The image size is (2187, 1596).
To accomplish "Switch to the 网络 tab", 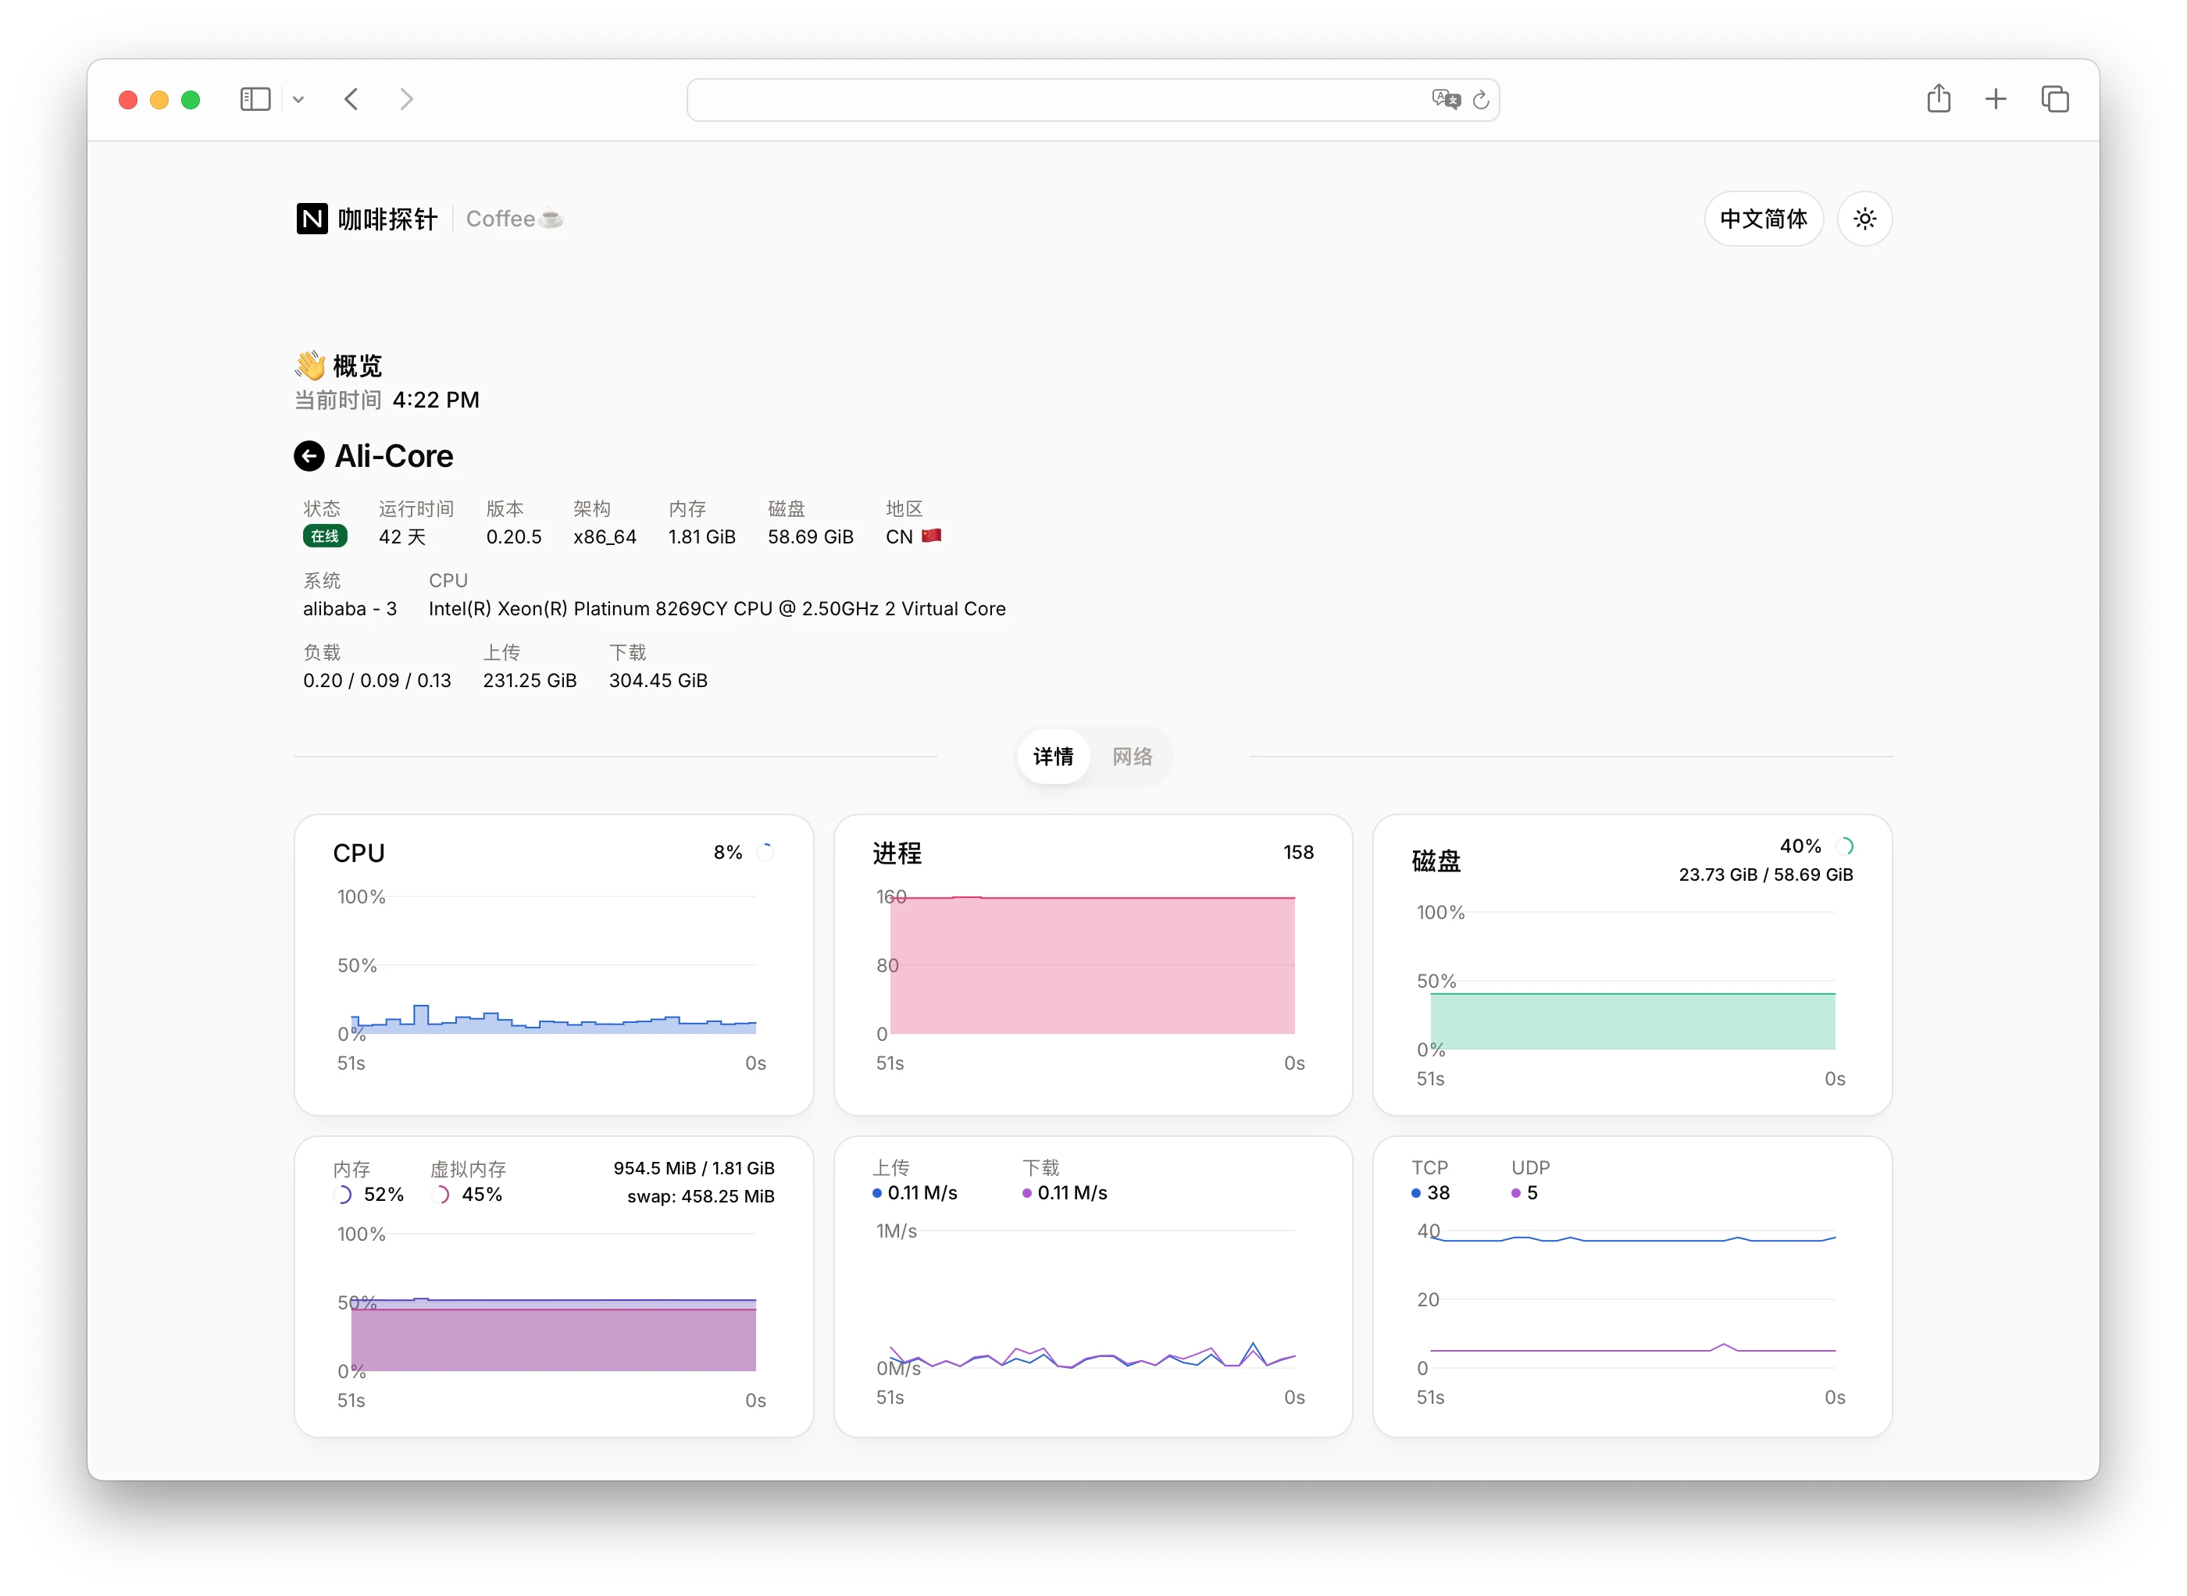I will click(1131, 757).
